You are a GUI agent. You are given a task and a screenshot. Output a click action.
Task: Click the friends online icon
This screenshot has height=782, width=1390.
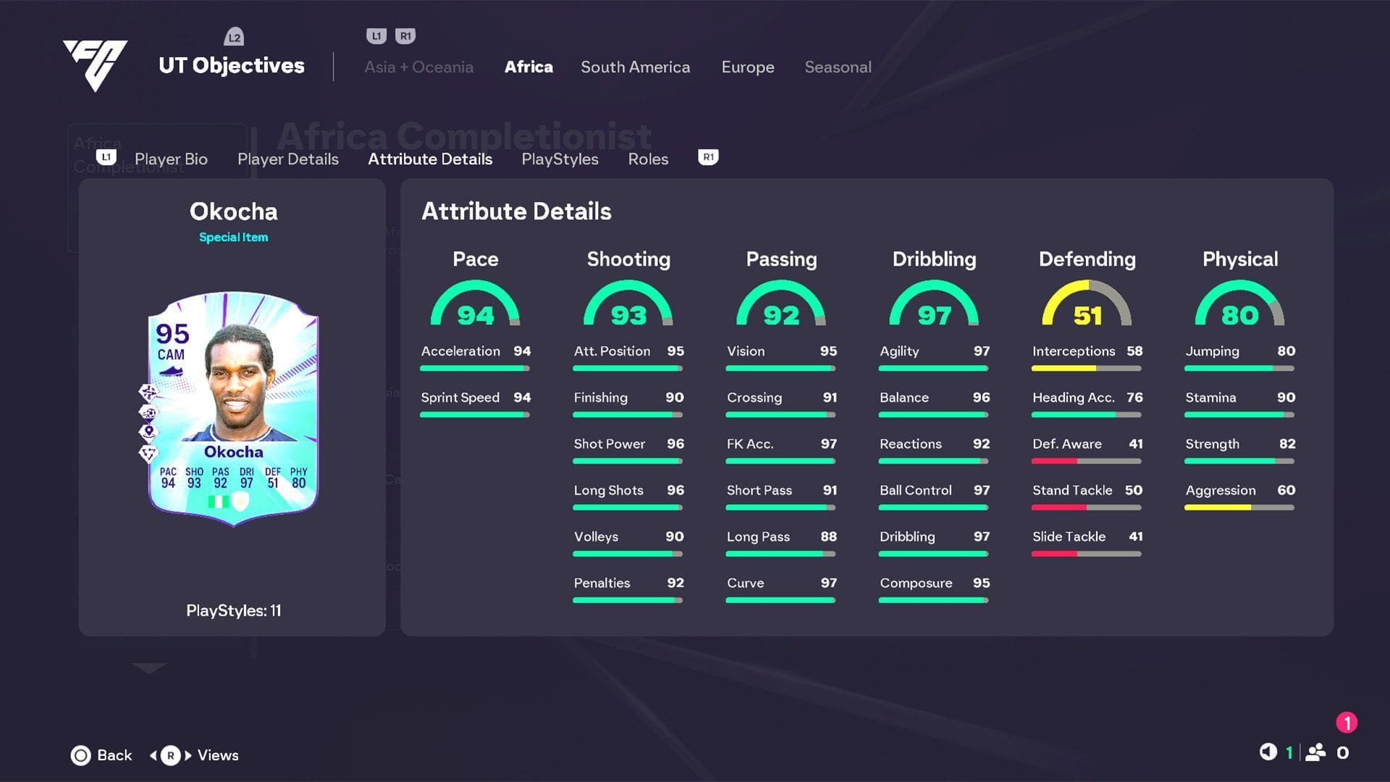1315,752
